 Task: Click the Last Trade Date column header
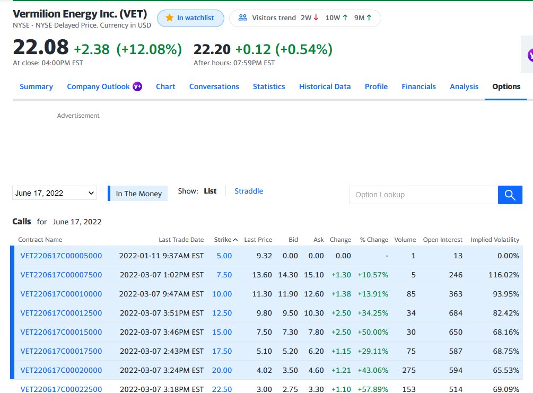point(181,240)
